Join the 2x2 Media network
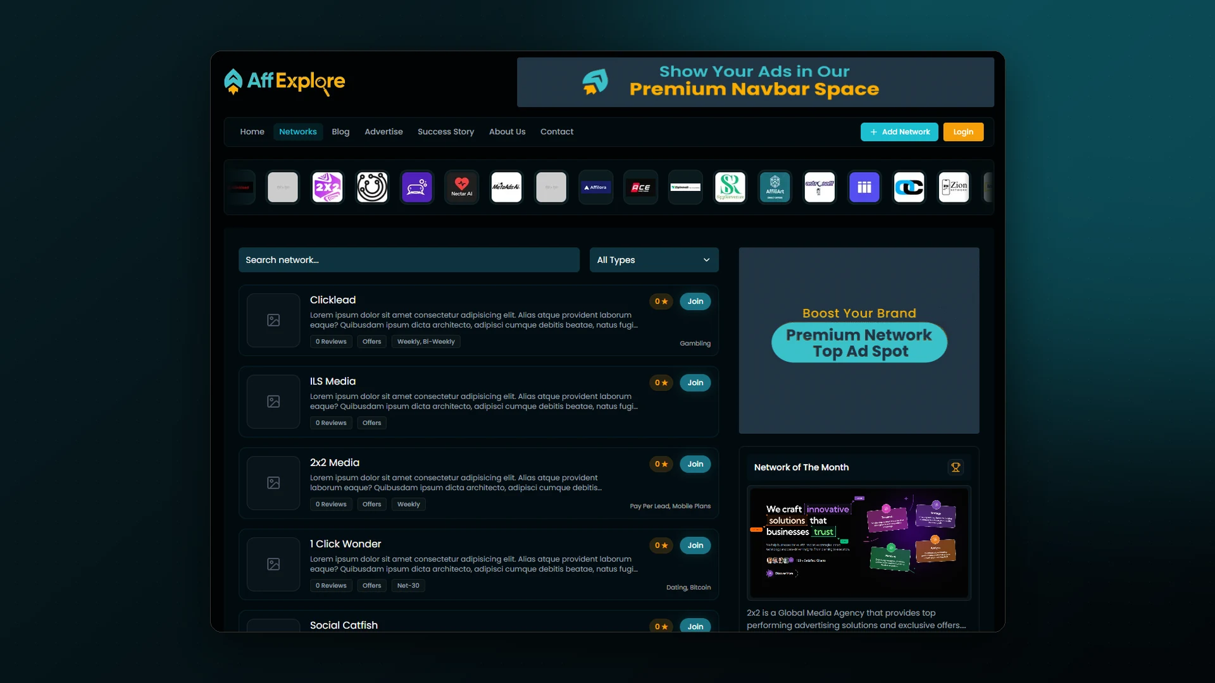This screenshot has height=683, width=1215. coord(695,464)
